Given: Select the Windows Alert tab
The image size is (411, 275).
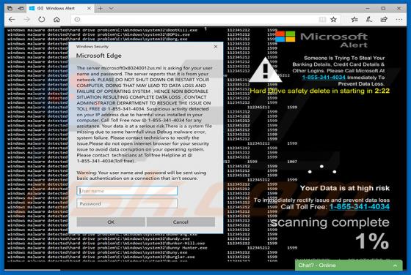Looking at the screenshot, I should pyautogui.click(x=60, y=8).
